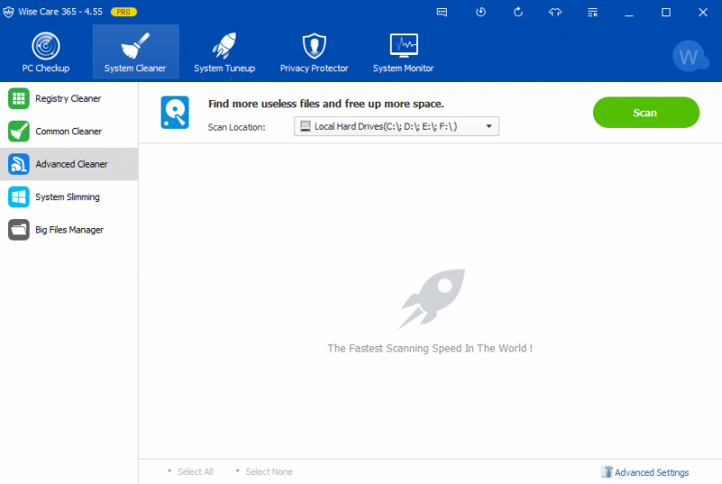The height and width of the screenshot is (484, 722).
Task: Click the PC Checkup radar icon
Action: coord(46,46)
